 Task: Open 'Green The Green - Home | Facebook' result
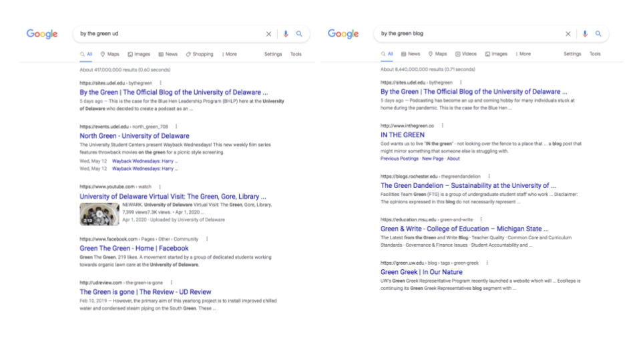(134, 248)
